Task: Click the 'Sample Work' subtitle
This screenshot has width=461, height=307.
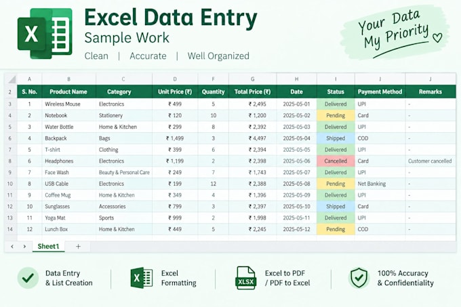Action: click(127, 38)
